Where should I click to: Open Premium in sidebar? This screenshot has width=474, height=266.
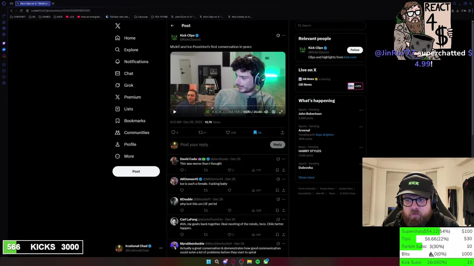click(x=128, y=97)
